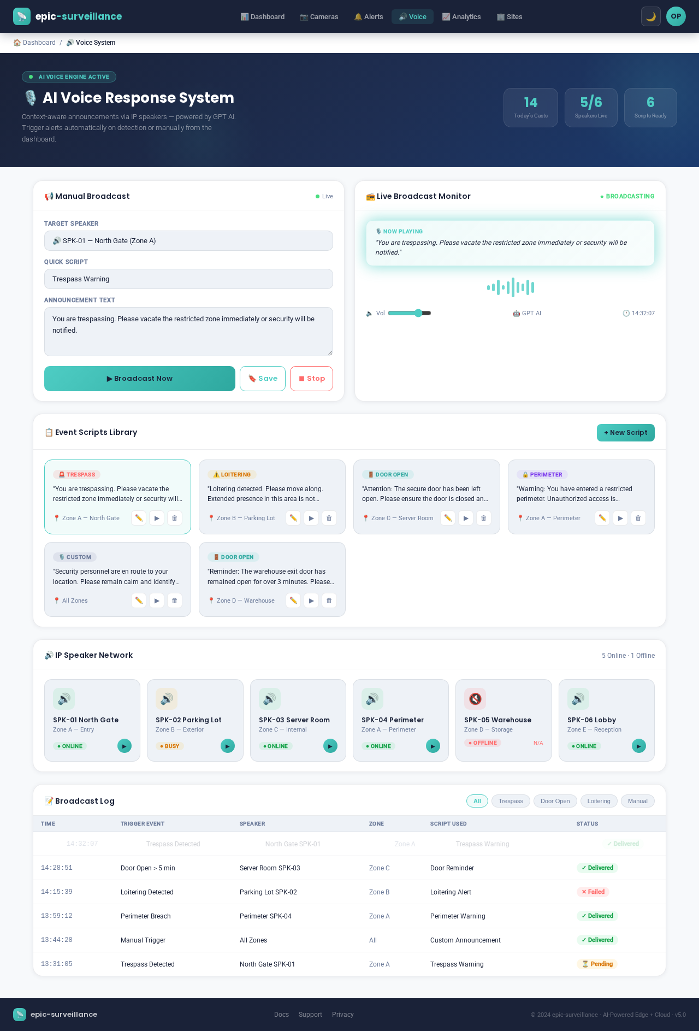Test play SPK-03 Server Room speaker
The width and height of the screenshot is (699, 1031).
(330, 746)
